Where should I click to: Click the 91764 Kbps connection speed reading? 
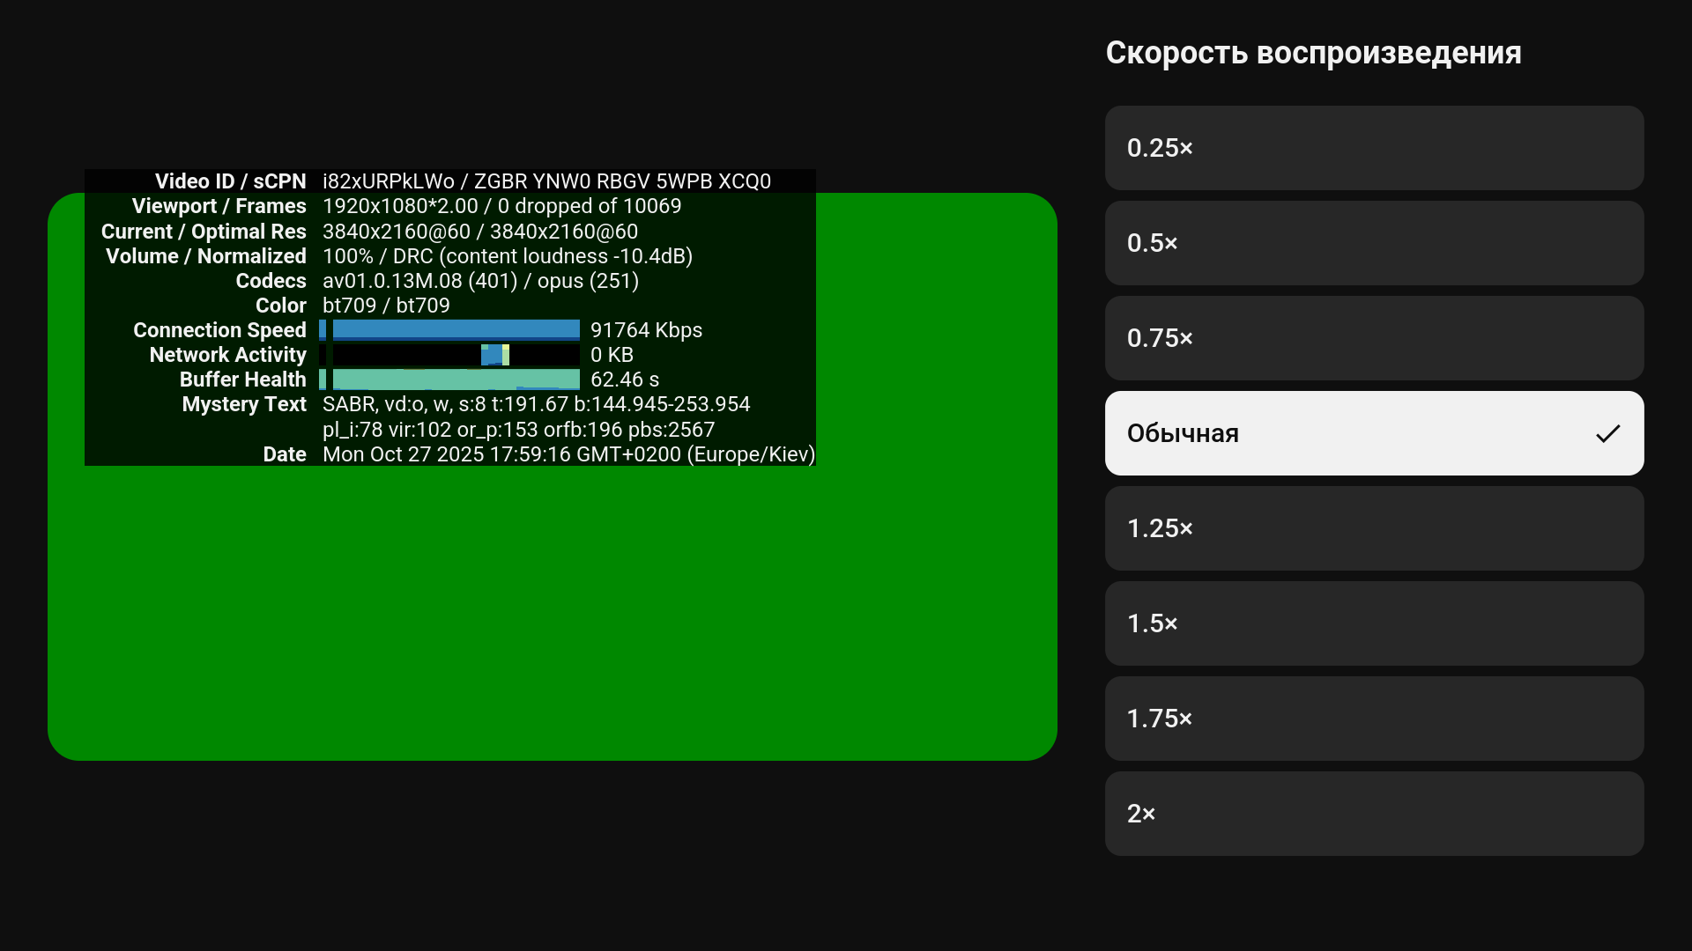[x=646, y=330]
